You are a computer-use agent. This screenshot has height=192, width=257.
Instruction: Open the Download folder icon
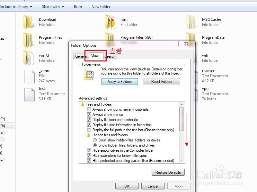[x=29, y=22]
